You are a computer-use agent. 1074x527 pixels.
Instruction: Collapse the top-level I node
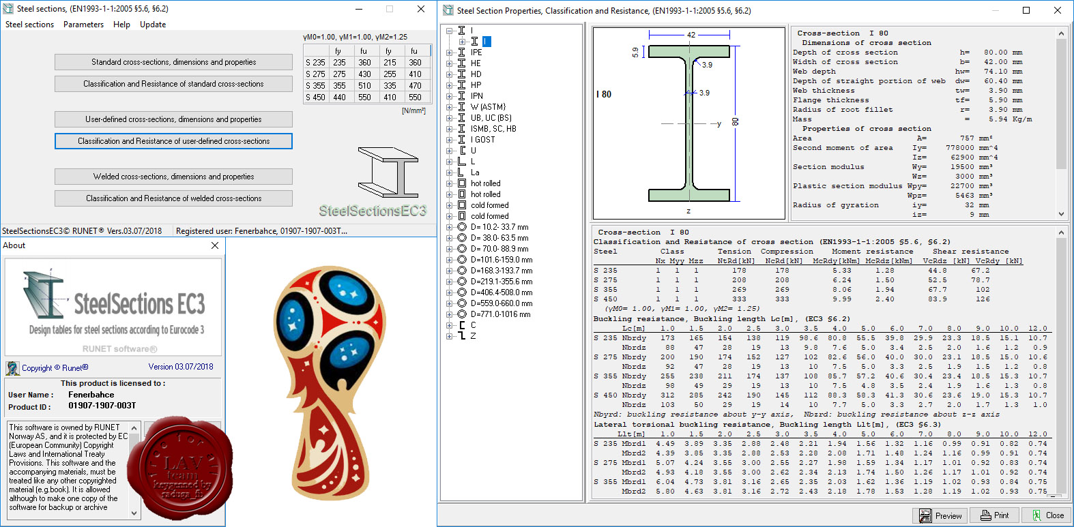click(x=449, y=31)
